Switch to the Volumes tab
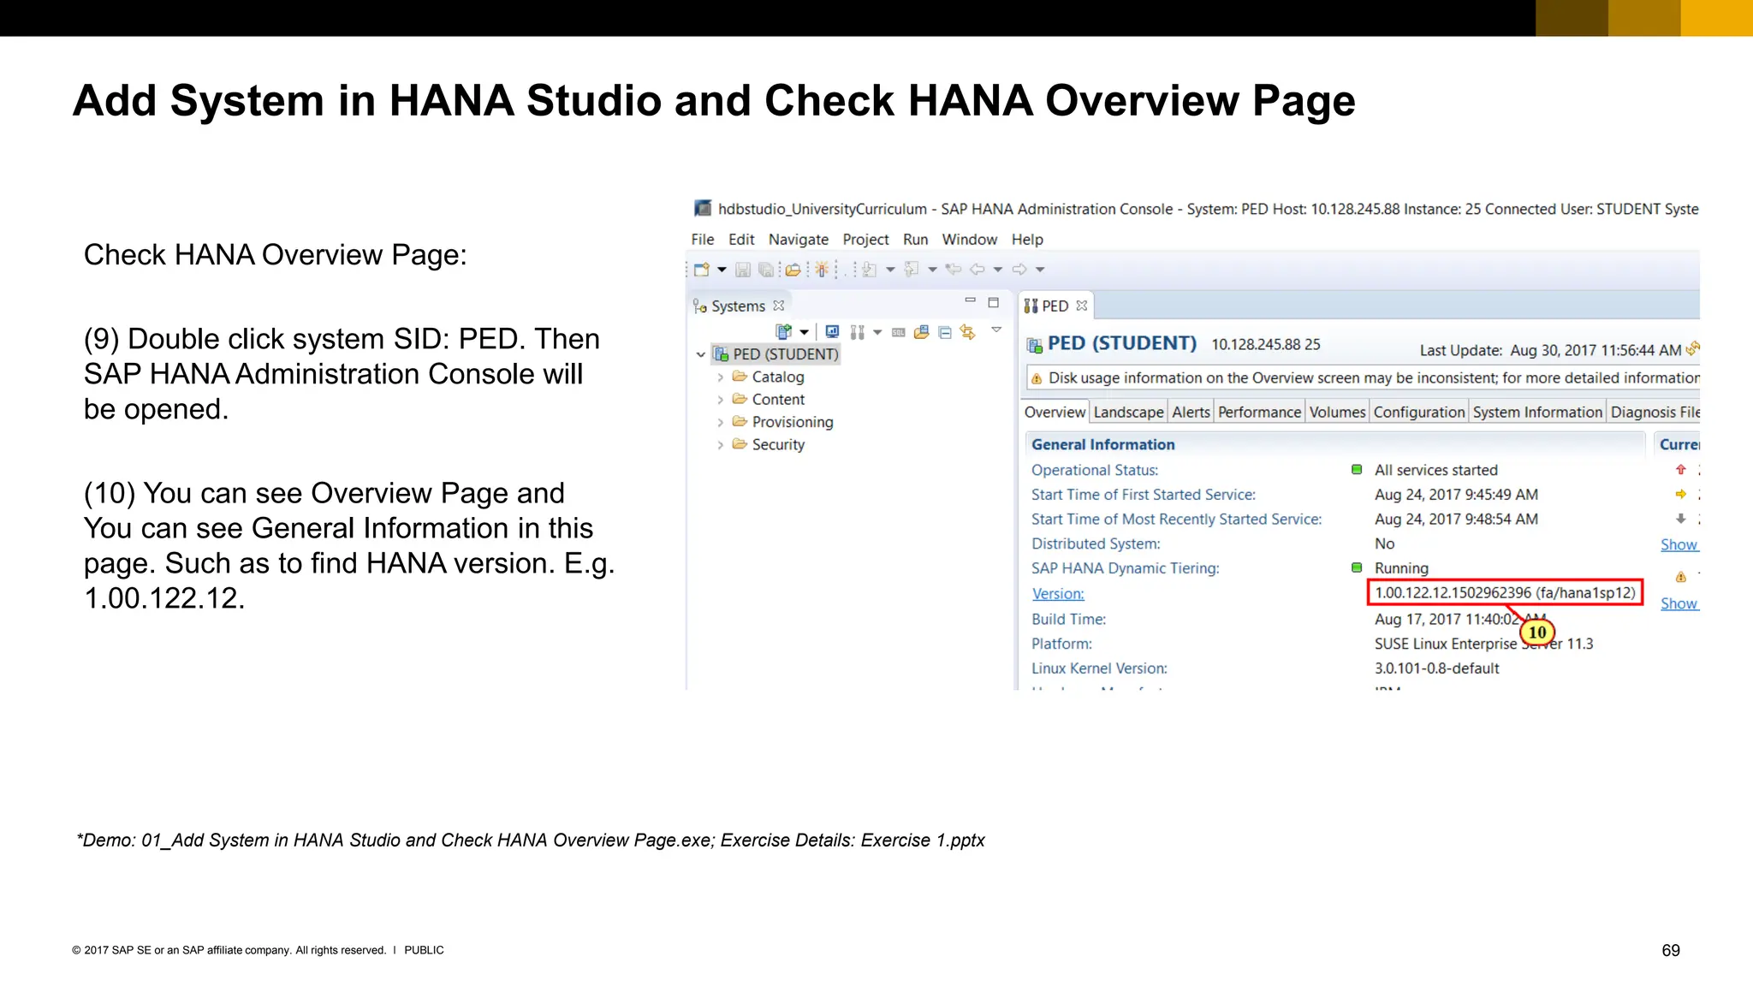The width and height of the screenshot is (1753, 986). (1337, 412)
